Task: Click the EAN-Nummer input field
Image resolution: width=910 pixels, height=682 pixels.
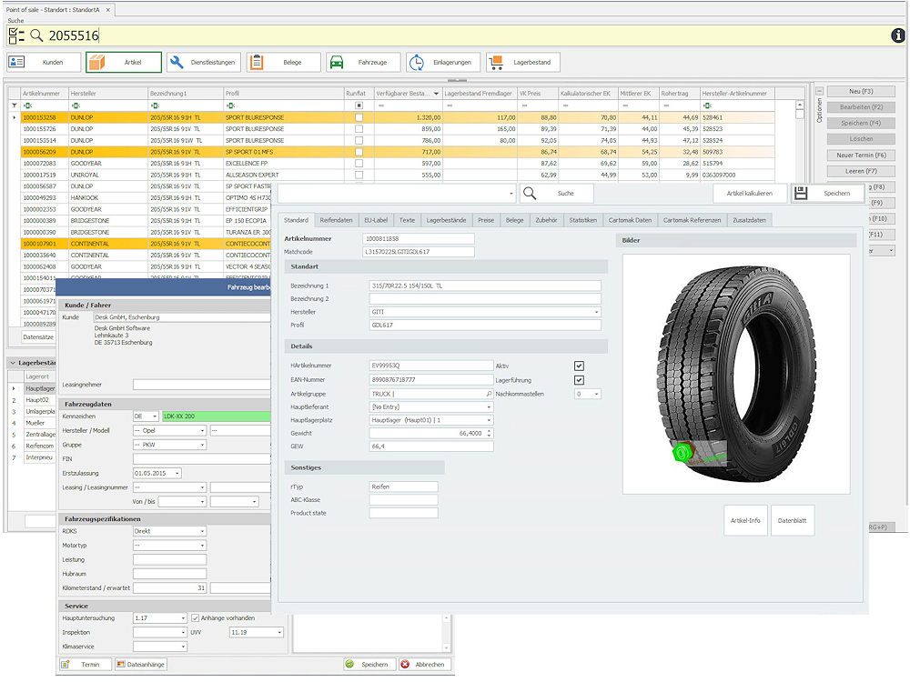Action: pyautogui.click(x=431, y=380)
